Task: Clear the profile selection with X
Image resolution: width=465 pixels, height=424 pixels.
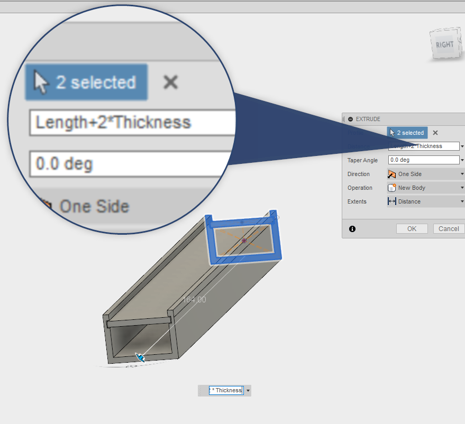Action: (435, 133)
